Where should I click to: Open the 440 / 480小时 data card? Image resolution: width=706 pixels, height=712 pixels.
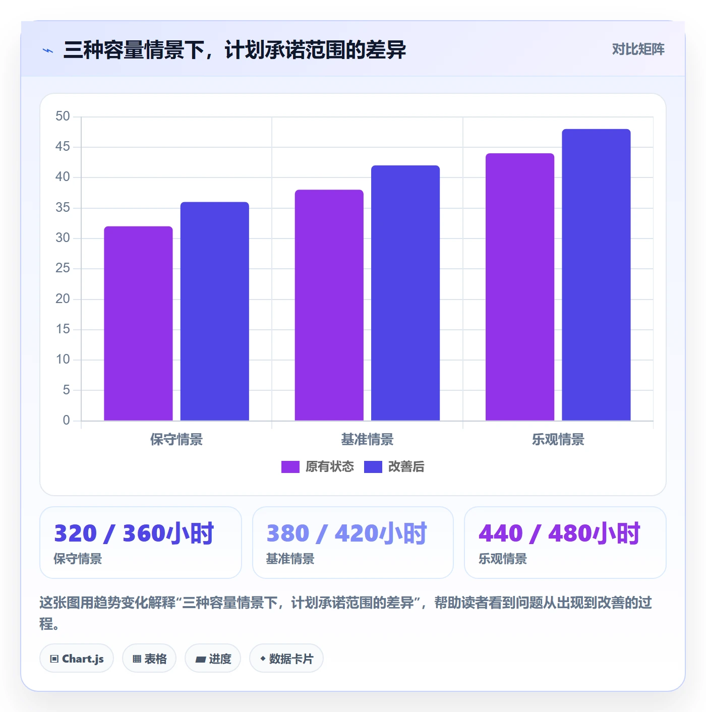[x=565, y=543]
